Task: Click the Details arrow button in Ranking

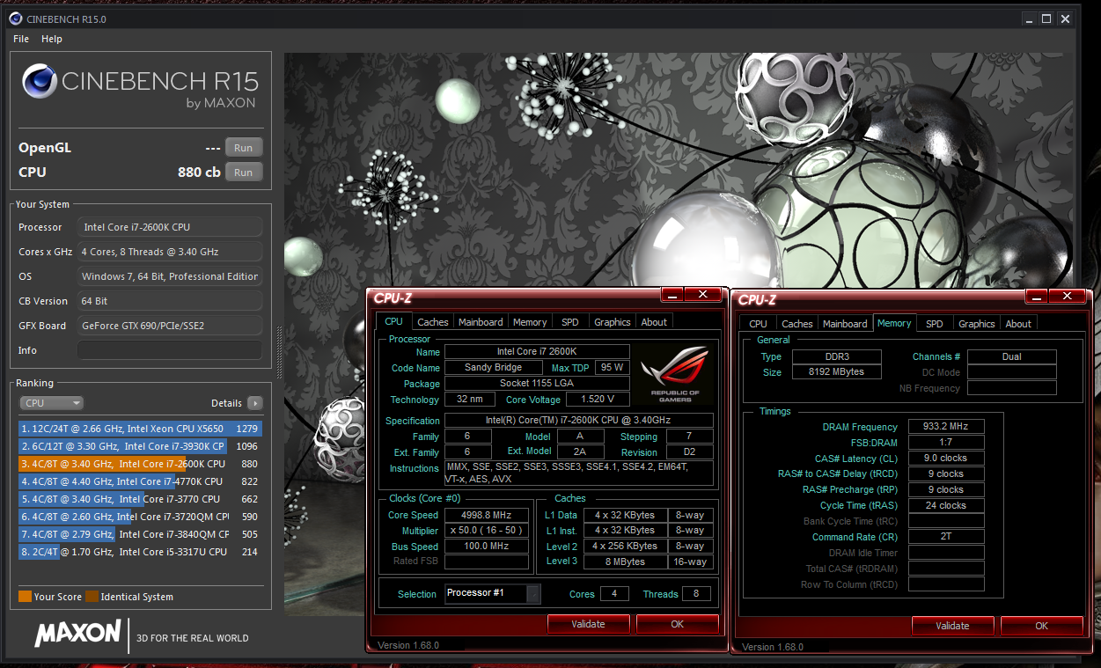Action: click(x=254, y=403)
